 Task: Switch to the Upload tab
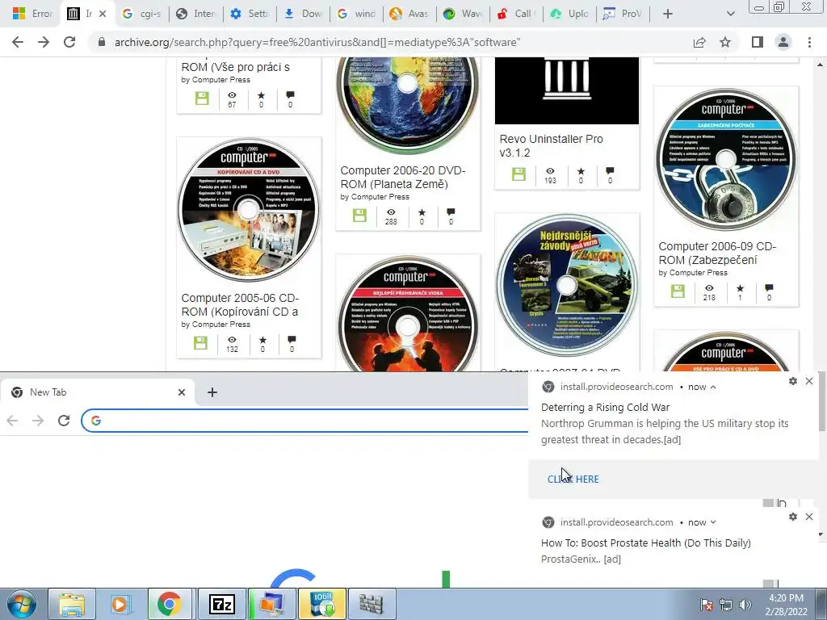coord(569,14)
